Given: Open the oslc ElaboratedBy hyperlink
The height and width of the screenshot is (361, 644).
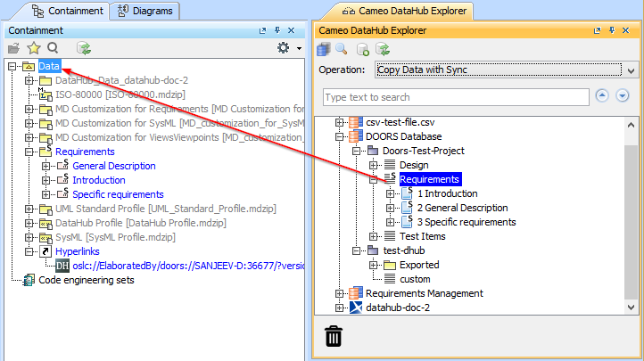Looking at the screenshot, I should tap(188, 266).
